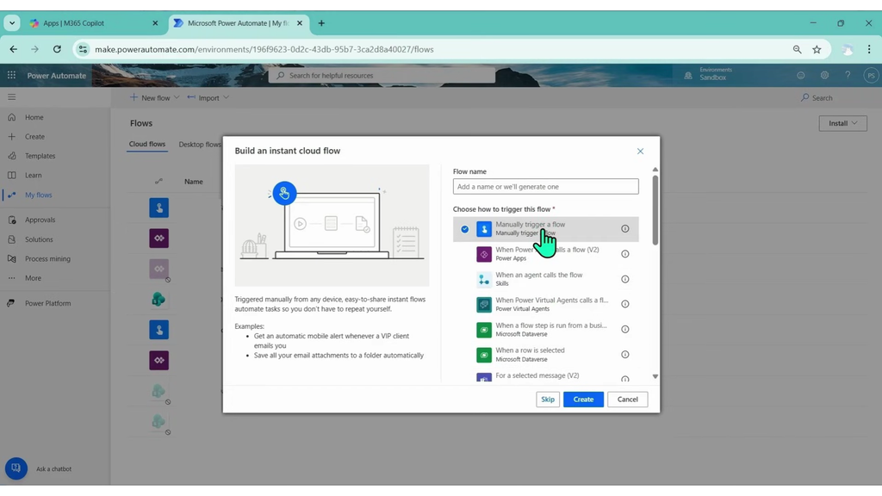Click the Name column header
The image size is (882, 496).
(194, 182)
